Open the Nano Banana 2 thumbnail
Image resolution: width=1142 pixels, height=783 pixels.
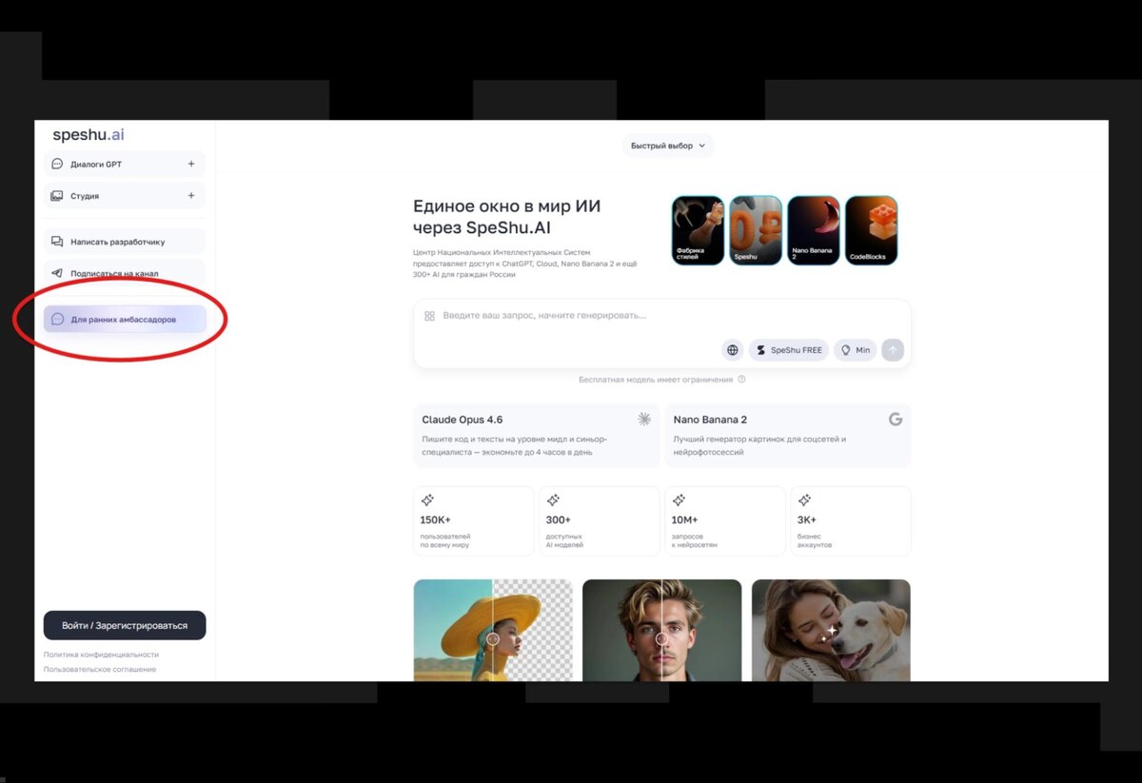coord(814,230)
